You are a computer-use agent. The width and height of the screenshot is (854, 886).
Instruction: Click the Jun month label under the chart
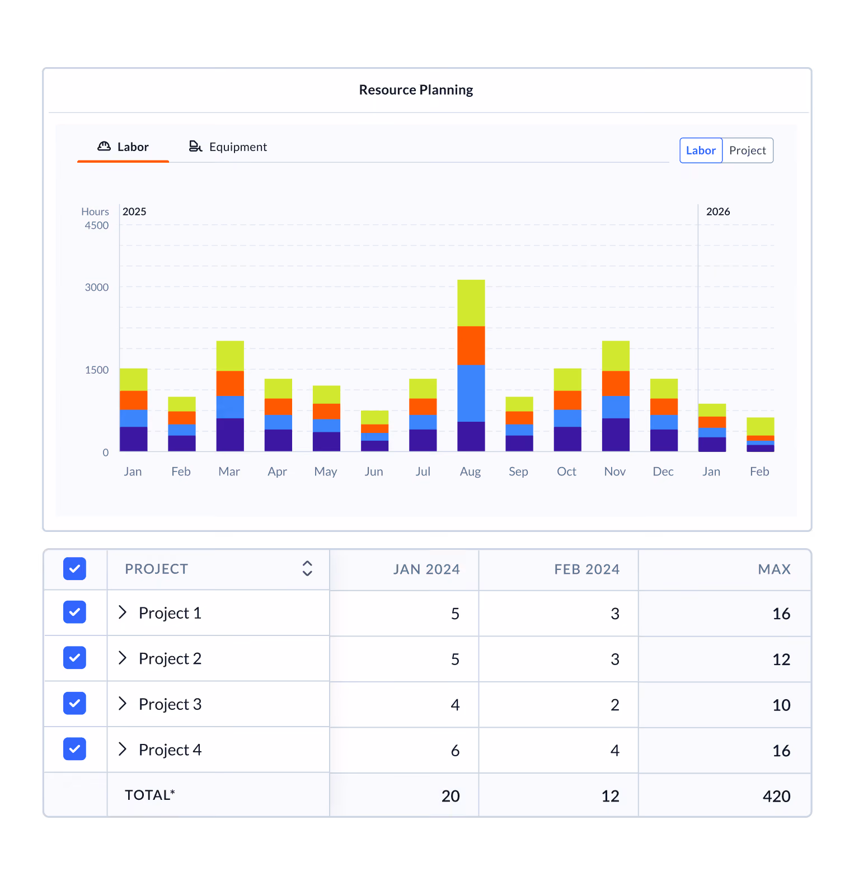point(374,472)
